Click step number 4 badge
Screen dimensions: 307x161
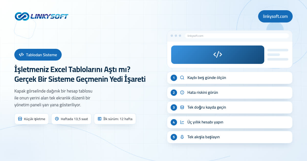point(174,122)
